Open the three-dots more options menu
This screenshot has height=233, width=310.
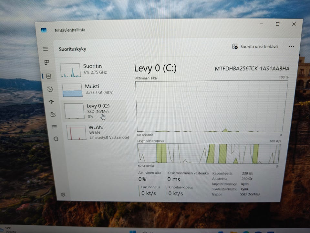[291, 47]
